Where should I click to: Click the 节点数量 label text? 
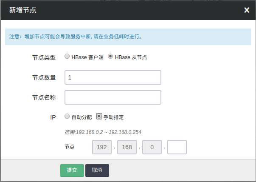coord(44,77)
